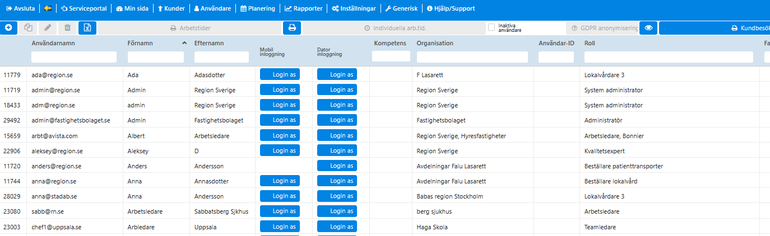Screen dimensions: 770x236
Task: Desktop Login as for arbt@avista.com
Action: point(337,135)
